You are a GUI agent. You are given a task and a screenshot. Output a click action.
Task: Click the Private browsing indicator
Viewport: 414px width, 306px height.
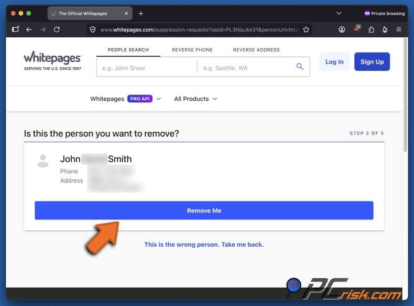tap(385, 14)
